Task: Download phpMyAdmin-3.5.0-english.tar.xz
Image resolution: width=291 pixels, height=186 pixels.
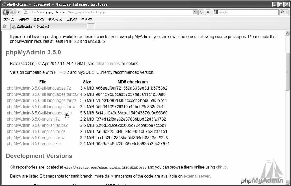Action: point(36,138)
